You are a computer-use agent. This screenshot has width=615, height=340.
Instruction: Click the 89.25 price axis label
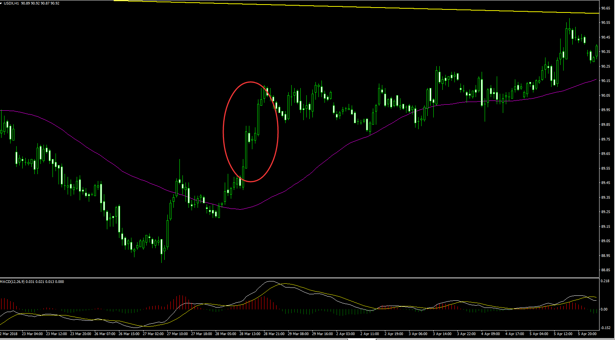606,212
